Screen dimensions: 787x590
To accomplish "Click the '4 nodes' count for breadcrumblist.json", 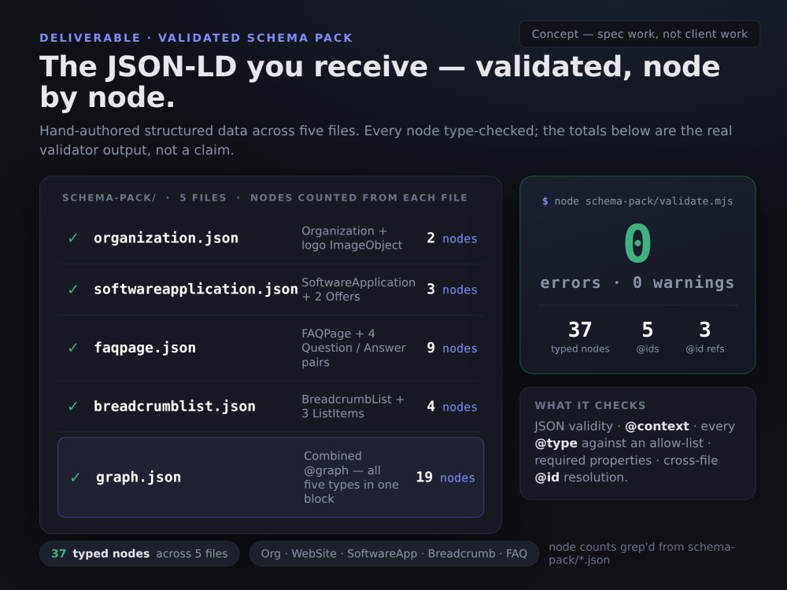I will coord(452,407).
